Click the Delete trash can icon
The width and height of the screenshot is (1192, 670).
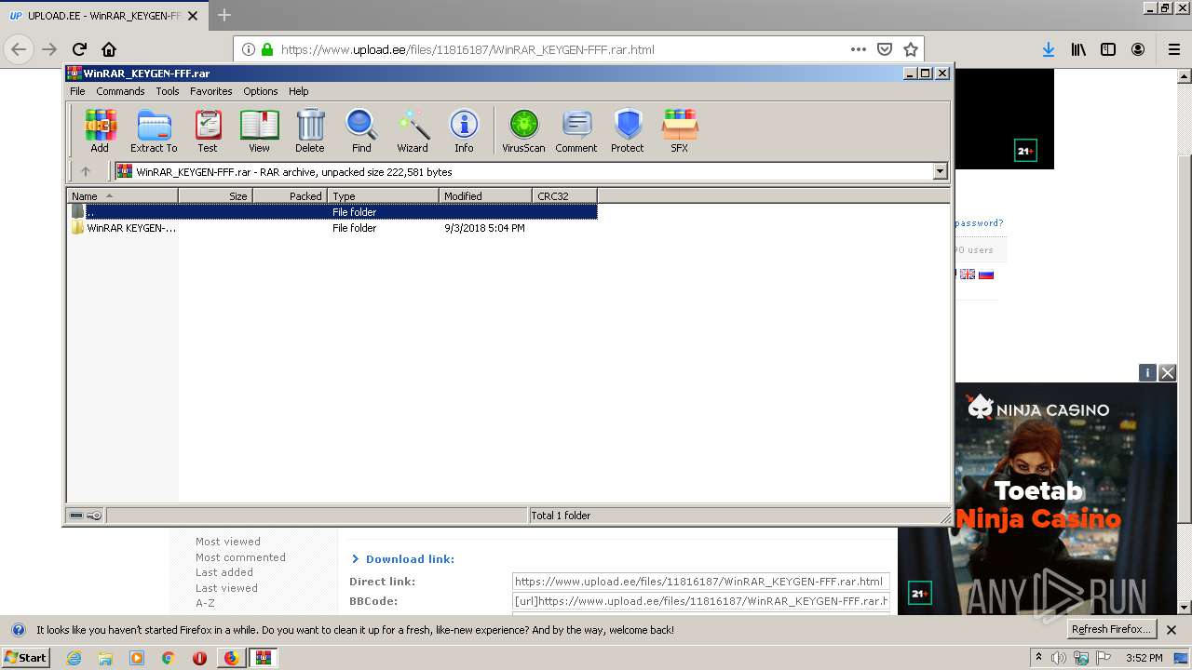click(310, 130)
